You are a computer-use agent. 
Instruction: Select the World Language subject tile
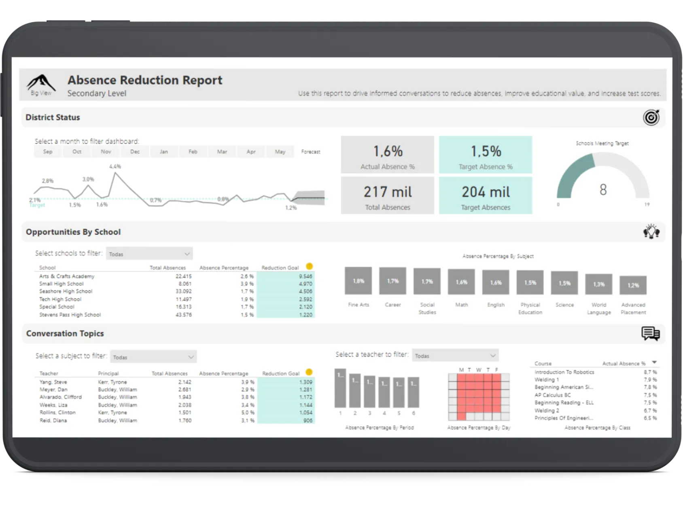pos(599,284)
